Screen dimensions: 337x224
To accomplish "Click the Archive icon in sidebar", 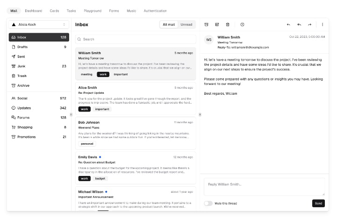I will click(x=14, y=85).
